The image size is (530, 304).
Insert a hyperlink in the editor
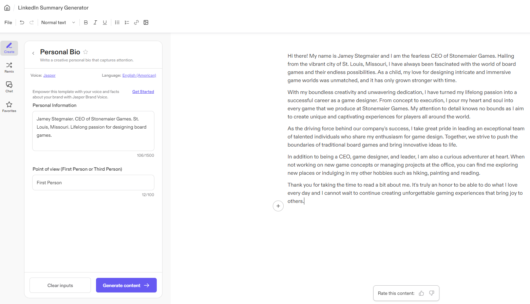[x=136, y=22]
